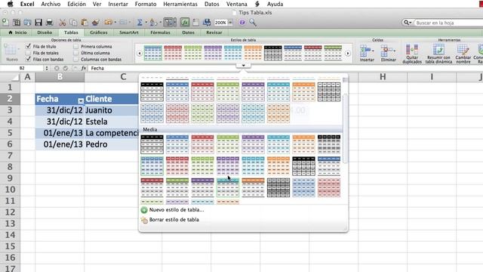The width and height of the screenshot is (483, 272).
Task: Open the zoom 200% dropdown
Action: [x=229, y=23]
